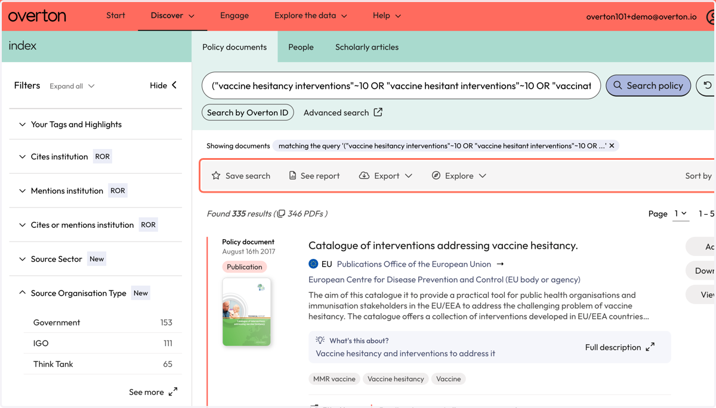
Task: Click the star icon for Save search
Action: [x=216, y=175]
